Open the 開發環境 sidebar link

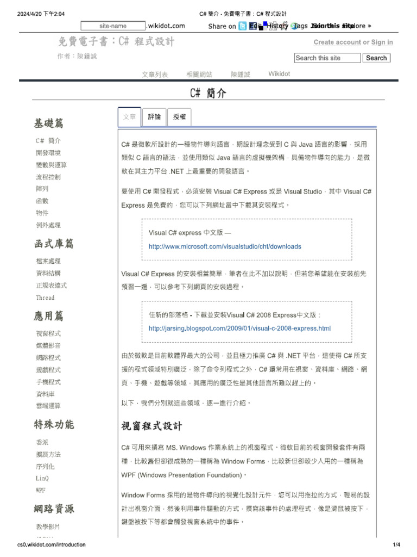tap(48, 153)
